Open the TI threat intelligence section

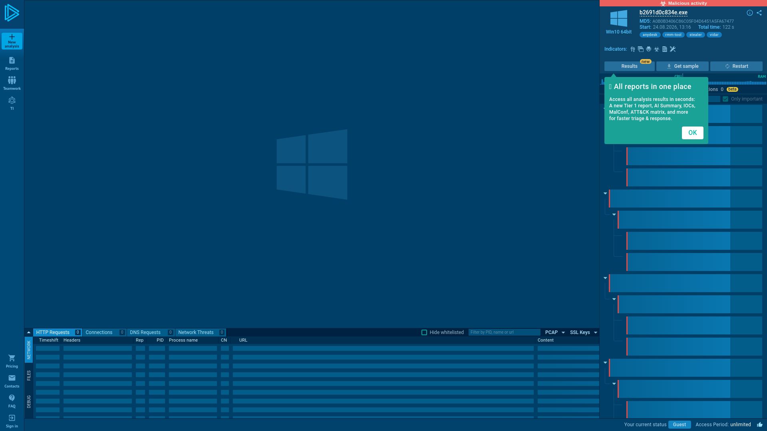[12, 103]
